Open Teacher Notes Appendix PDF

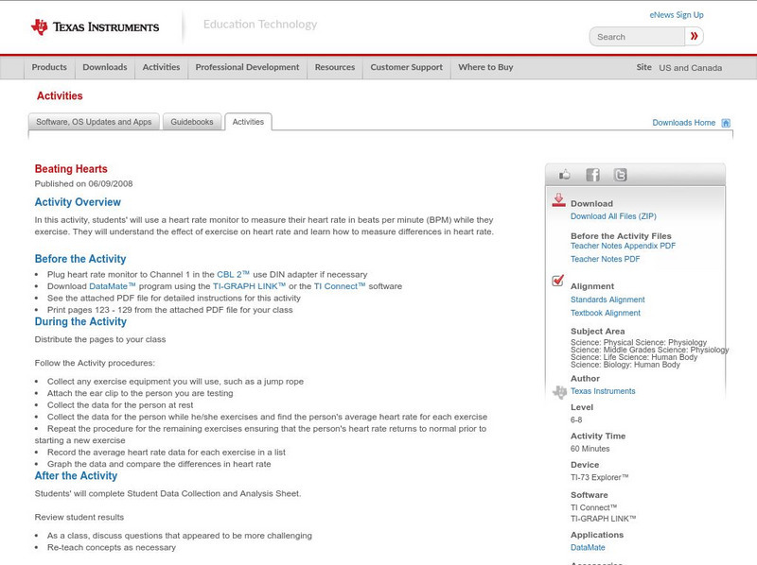[x=623, y=246]
